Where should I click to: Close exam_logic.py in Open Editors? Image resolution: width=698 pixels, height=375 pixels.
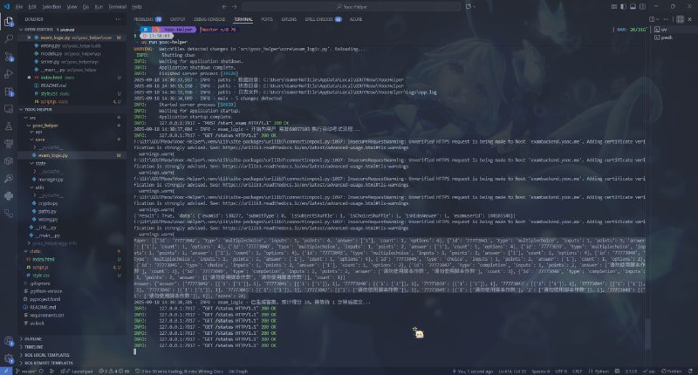coord(28,38)
